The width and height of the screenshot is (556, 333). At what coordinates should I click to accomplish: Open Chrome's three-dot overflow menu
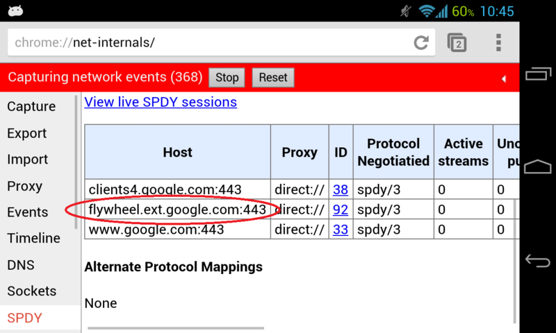[x=498, y=43]
